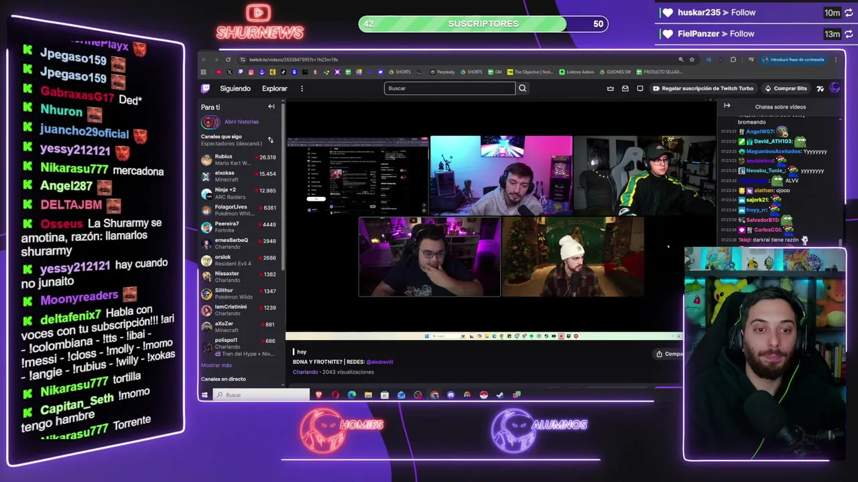
Task: Open ernesBarbeQ channel in sidebar
Action: tap(239, 244)
